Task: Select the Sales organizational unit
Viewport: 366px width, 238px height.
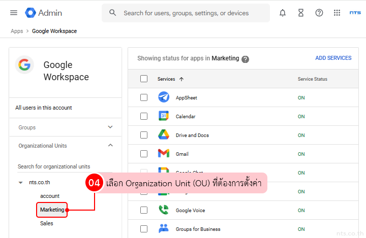Action: coord(47,223)
